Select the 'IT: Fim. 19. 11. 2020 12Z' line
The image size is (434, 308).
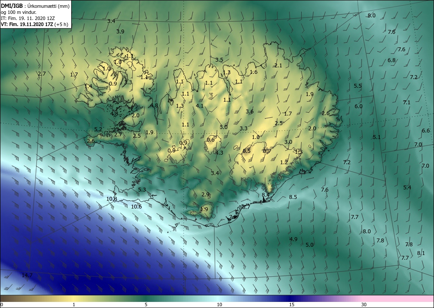pos(28,18)
